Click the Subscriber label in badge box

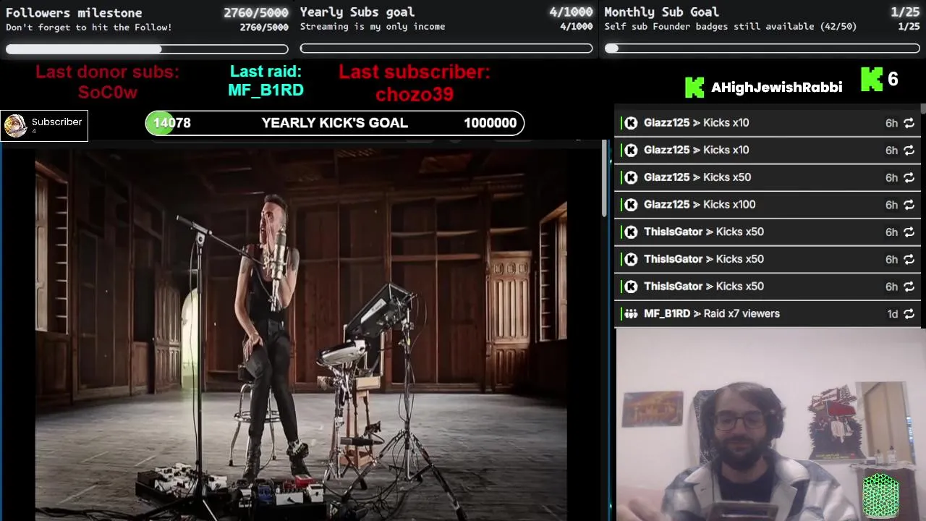(x=56, y=122)
